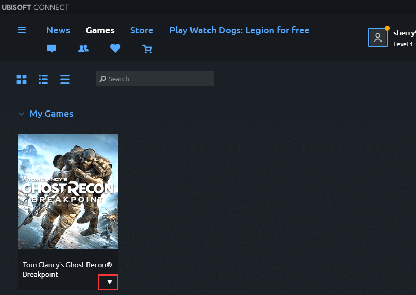
Task: Open the shopping cart icon
Action: pos(147,49)
